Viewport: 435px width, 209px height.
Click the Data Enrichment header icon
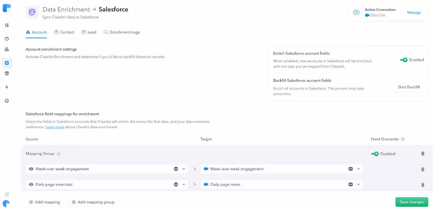click(x=32, y=12)
